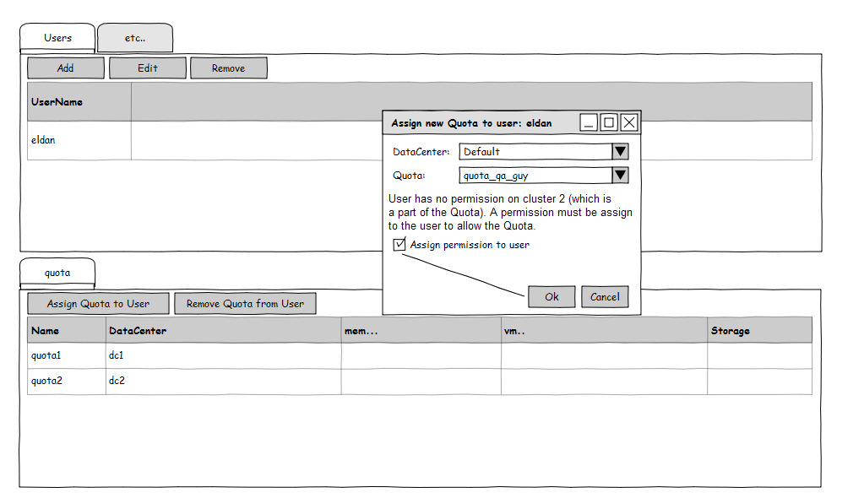The width and height of the screenshot is (864, 498).
Task: Switch to the Users tab
Action: click(x=57, y=38)
